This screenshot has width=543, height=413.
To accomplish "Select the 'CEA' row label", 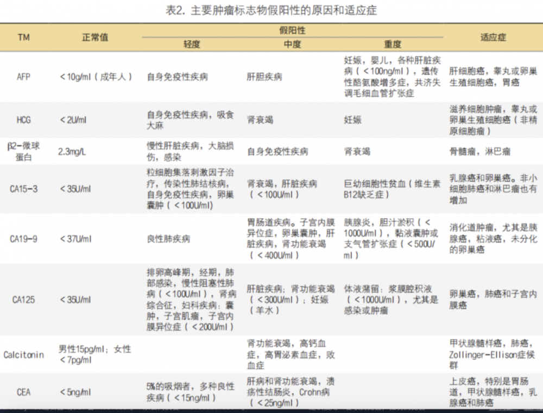I will [23, 392].
